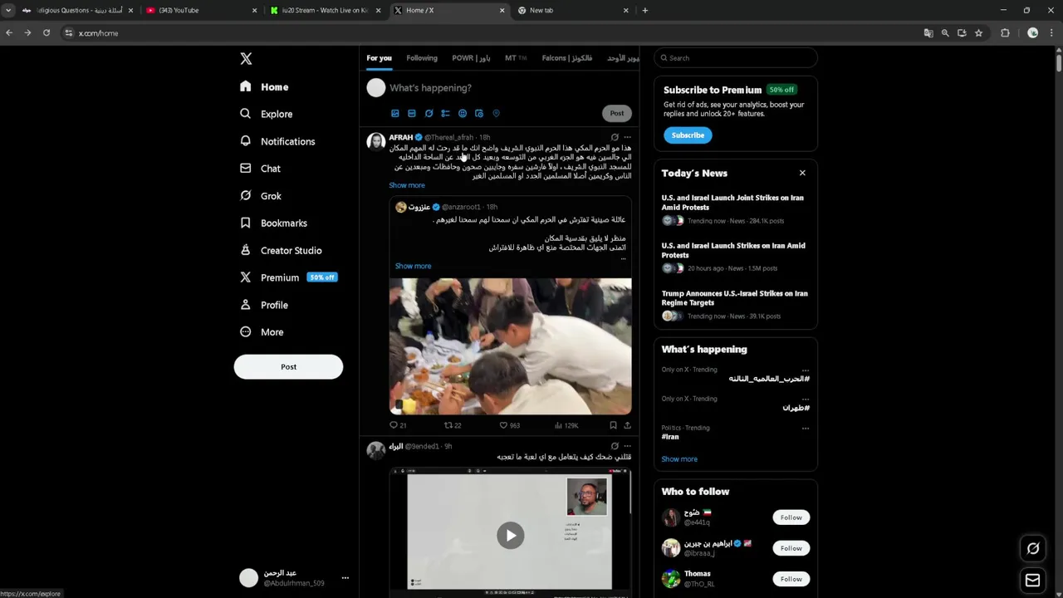This screenshot has height=598, width=1063.
Task: Open options for #Iran trend
Action: [805, 429]
